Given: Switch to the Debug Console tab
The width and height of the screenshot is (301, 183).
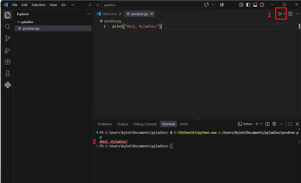Looking at the screenshot, I should click(145, 124).
